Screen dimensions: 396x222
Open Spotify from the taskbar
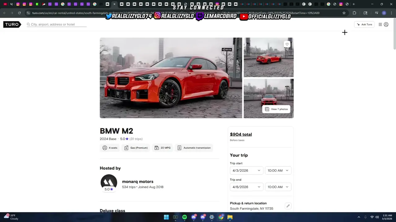coord(184,217)
